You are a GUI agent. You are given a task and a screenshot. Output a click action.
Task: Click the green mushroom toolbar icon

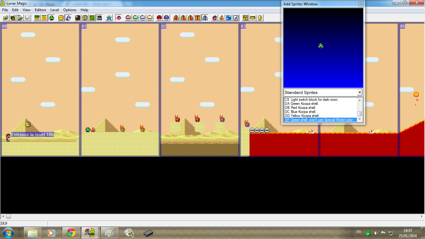tap(135, 18)
